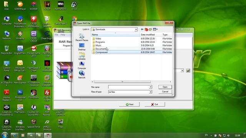Click the Open button in the dialog

coord(165,87)
